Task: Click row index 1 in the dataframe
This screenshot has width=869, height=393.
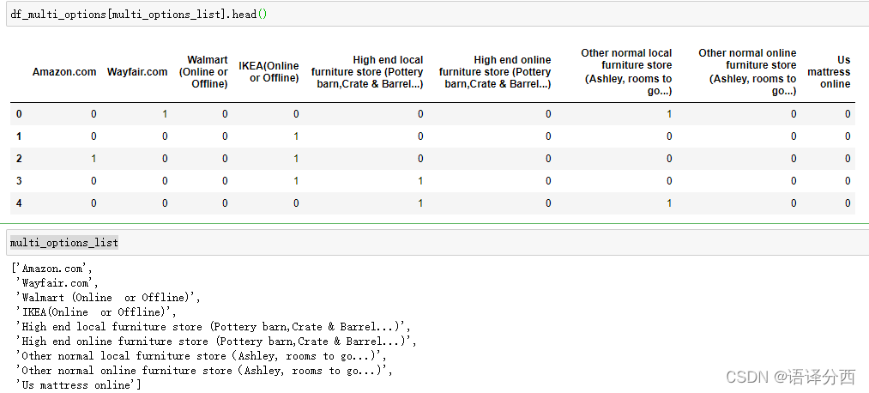Action: (x=19, y=136)
